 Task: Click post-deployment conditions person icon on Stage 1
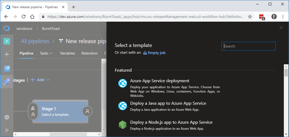pos(87,111)
